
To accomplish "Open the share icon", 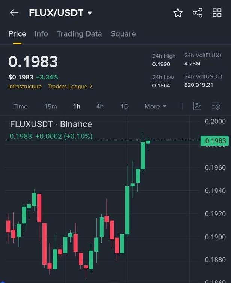I will (198, 13).
